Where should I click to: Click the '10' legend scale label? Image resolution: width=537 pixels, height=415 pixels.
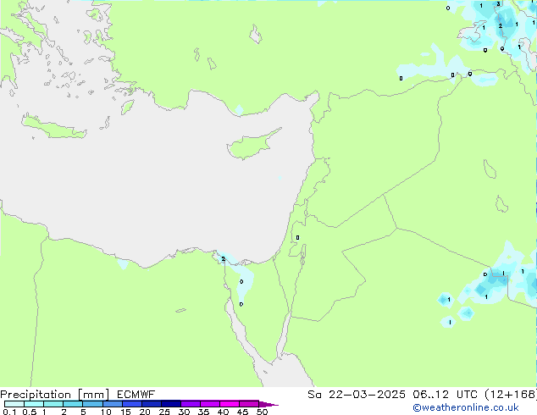pyautogui.click(x=106, y=412)
